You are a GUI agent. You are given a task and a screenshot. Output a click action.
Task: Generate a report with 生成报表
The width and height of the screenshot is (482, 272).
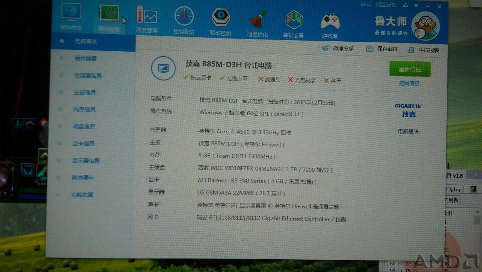click(x=423, y=50)
